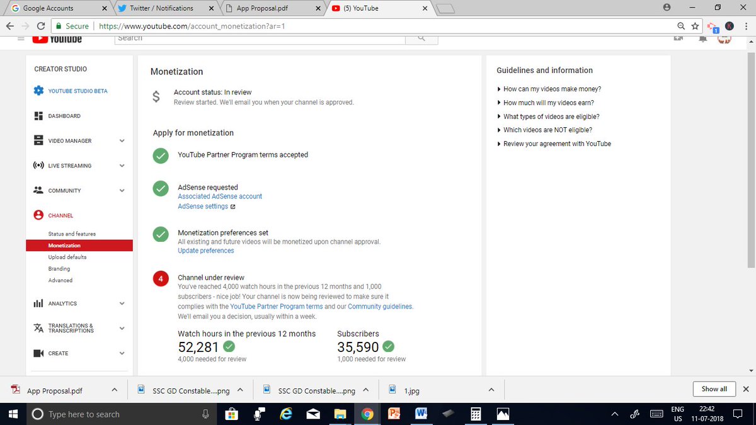
Task: Switch to the Google Accounts tab
Action: 58,8
